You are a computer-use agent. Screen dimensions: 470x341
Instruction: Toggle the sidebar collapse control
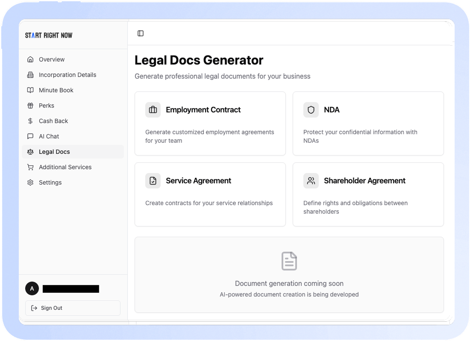click(141, 33)
